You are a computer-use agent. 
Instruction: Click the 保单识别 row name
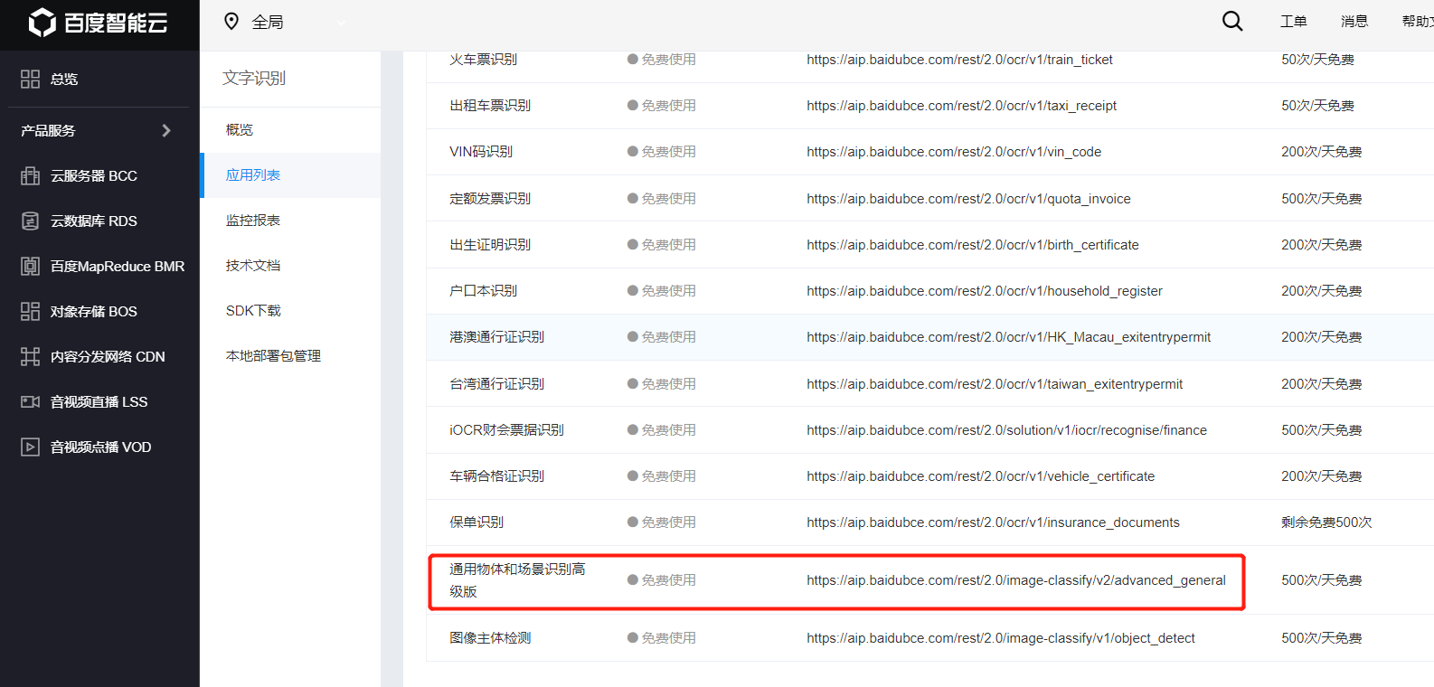tap(476, 522)
